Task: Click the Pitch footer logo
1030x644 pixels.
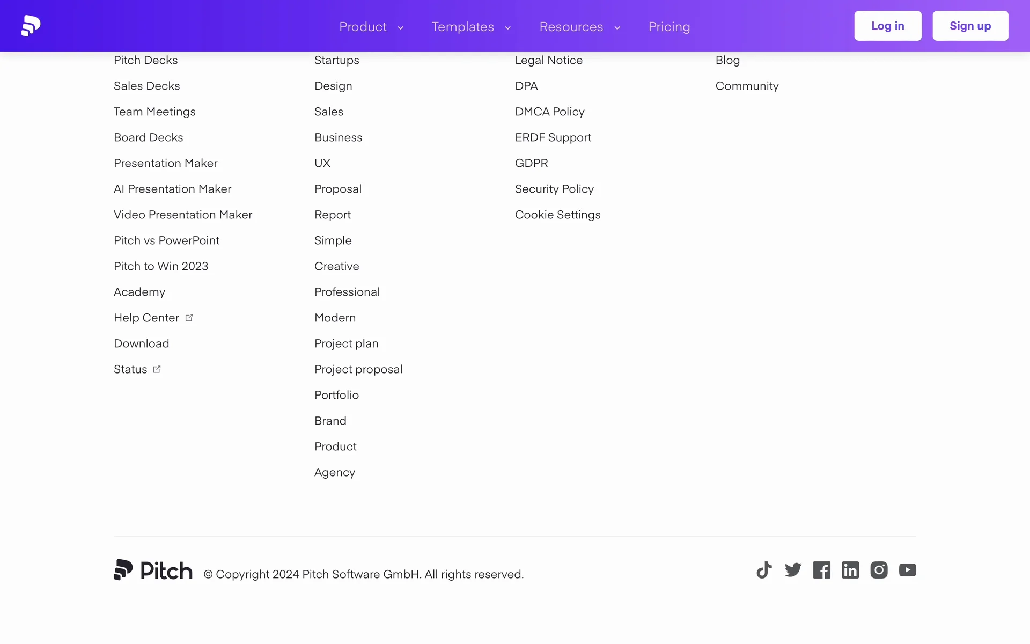Action: [x=153, y=570]
